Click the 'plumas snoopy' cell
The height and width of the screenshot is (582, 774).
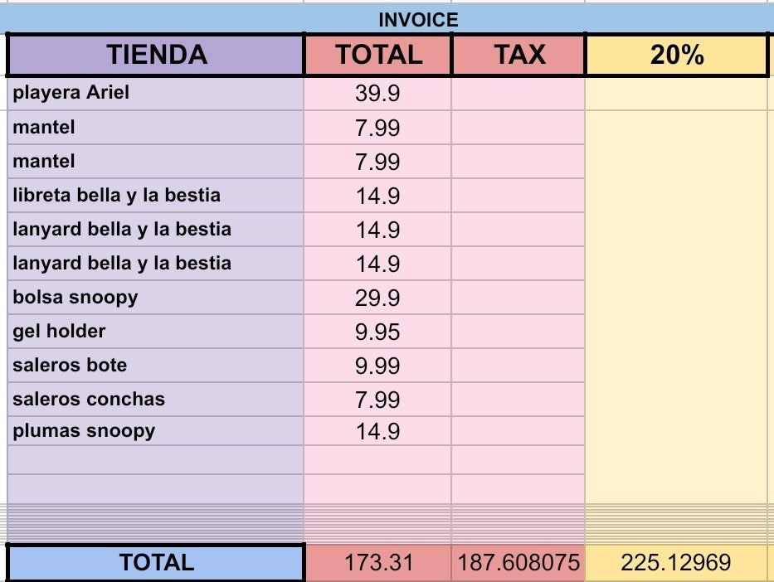click(x=156, y=431)
